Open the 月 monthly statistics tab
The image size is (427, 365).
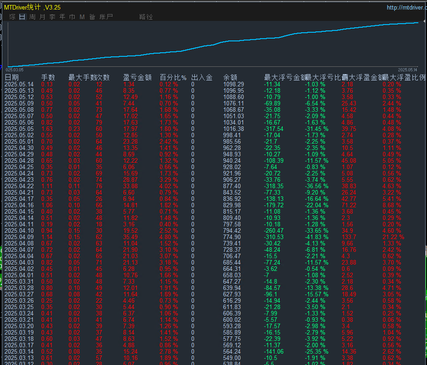42,17
